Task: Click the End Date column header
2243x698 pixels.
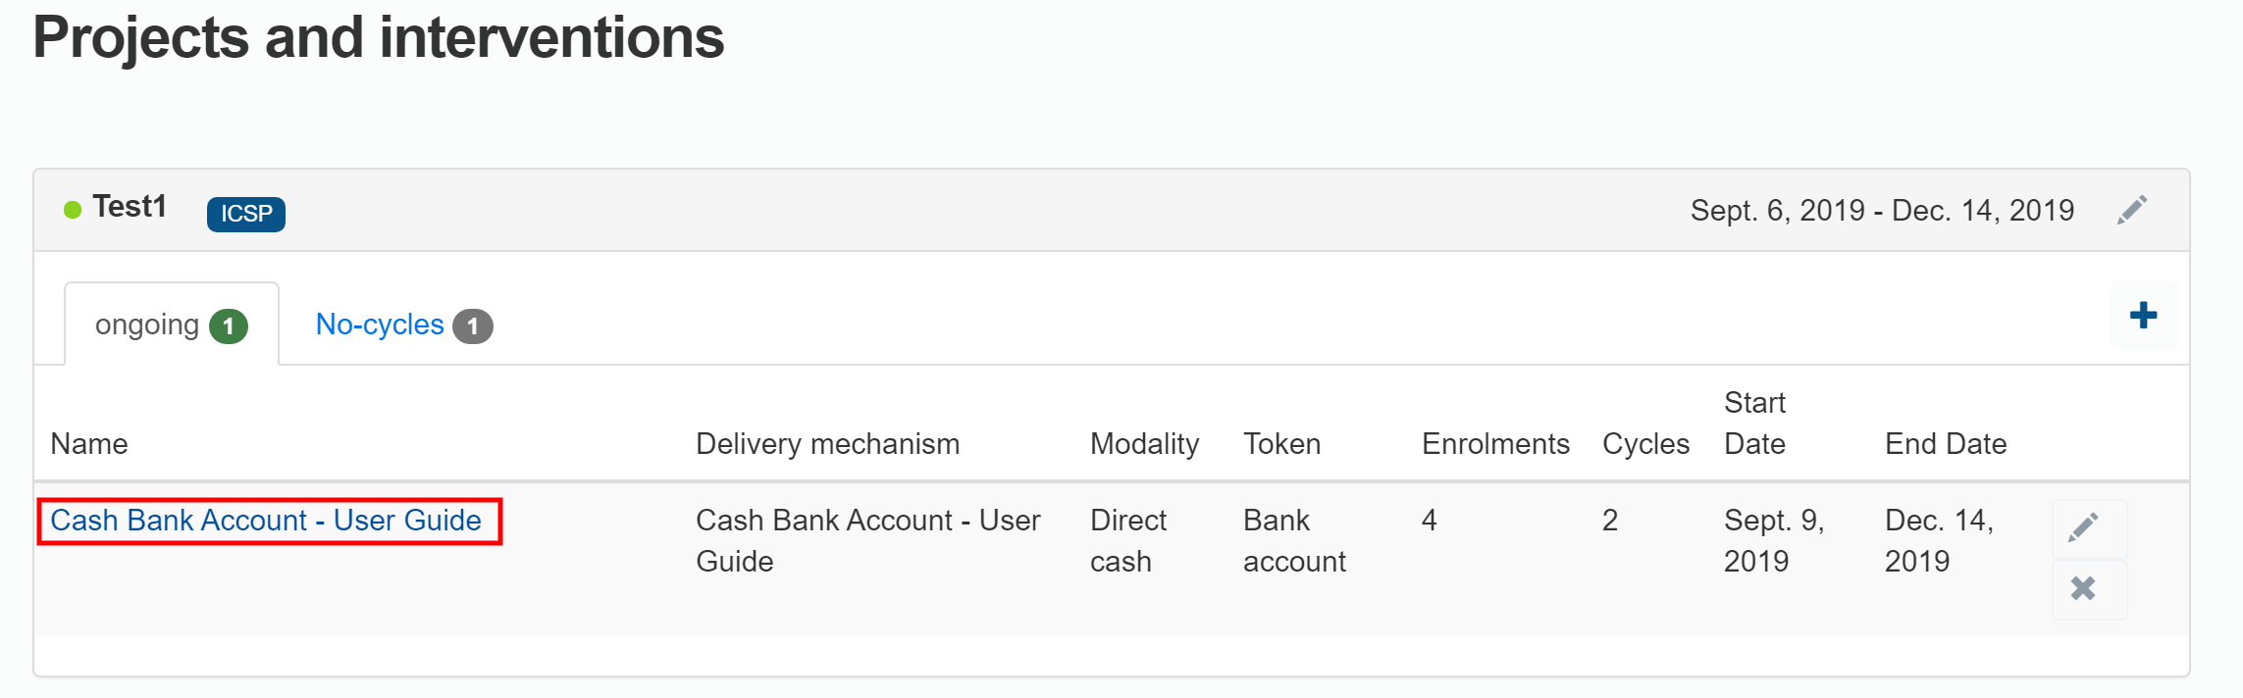Action: tap(1945, 444)
